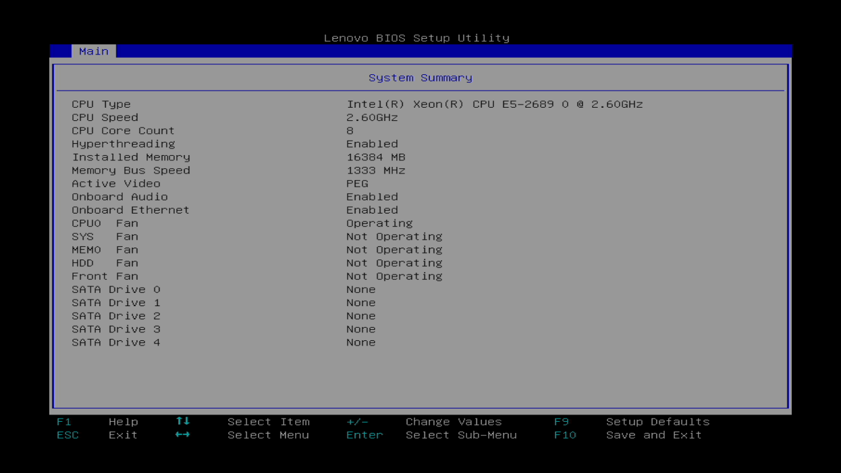Select the SYS Fan label
841x473 pixels.
point(105,236)
